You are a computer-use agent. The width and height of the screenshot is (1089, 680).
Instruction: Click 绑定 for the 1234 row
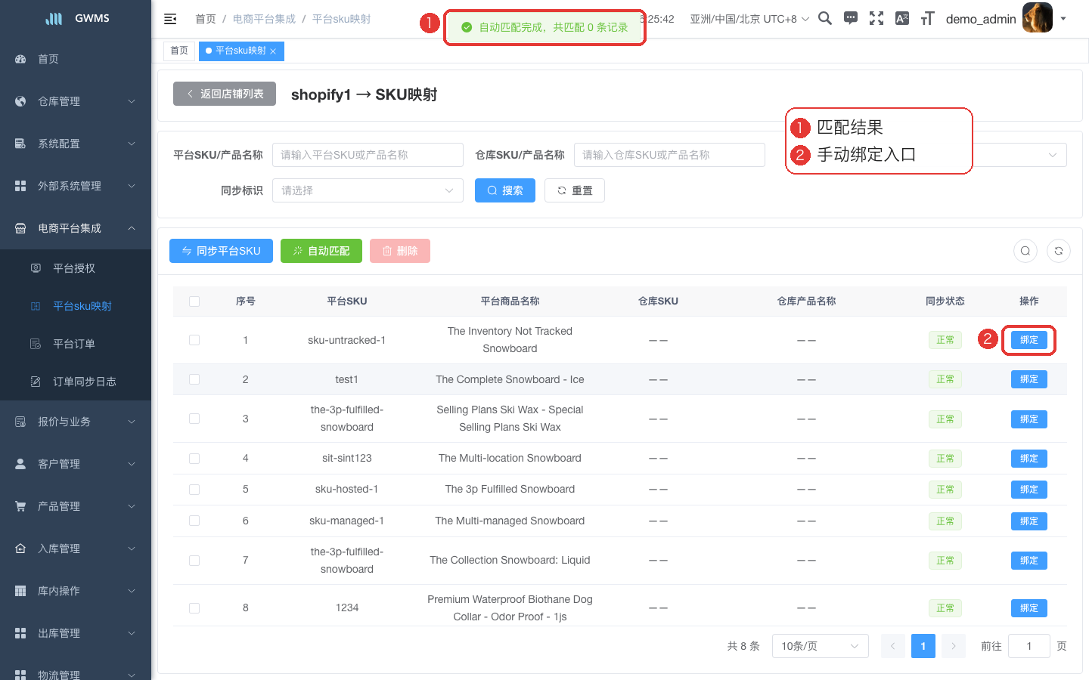(1029, 608)
